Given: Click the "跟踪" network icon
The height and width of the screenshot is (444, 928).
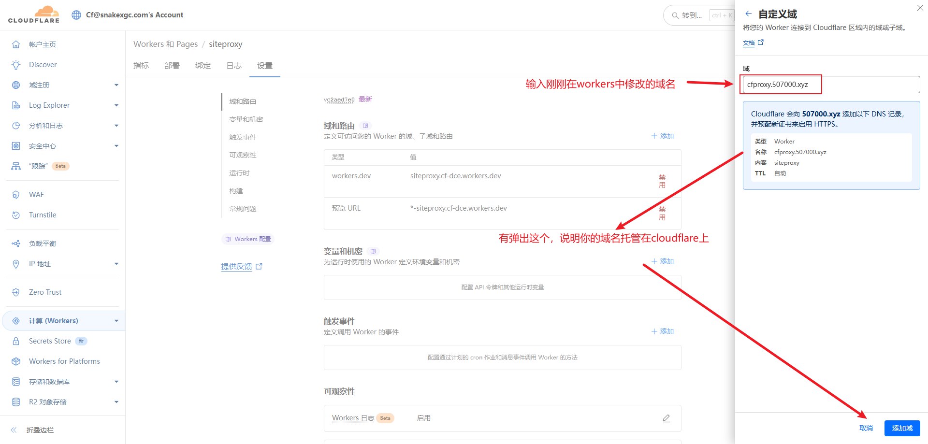Looking at the screenshot, I should (x=16, y=166).
